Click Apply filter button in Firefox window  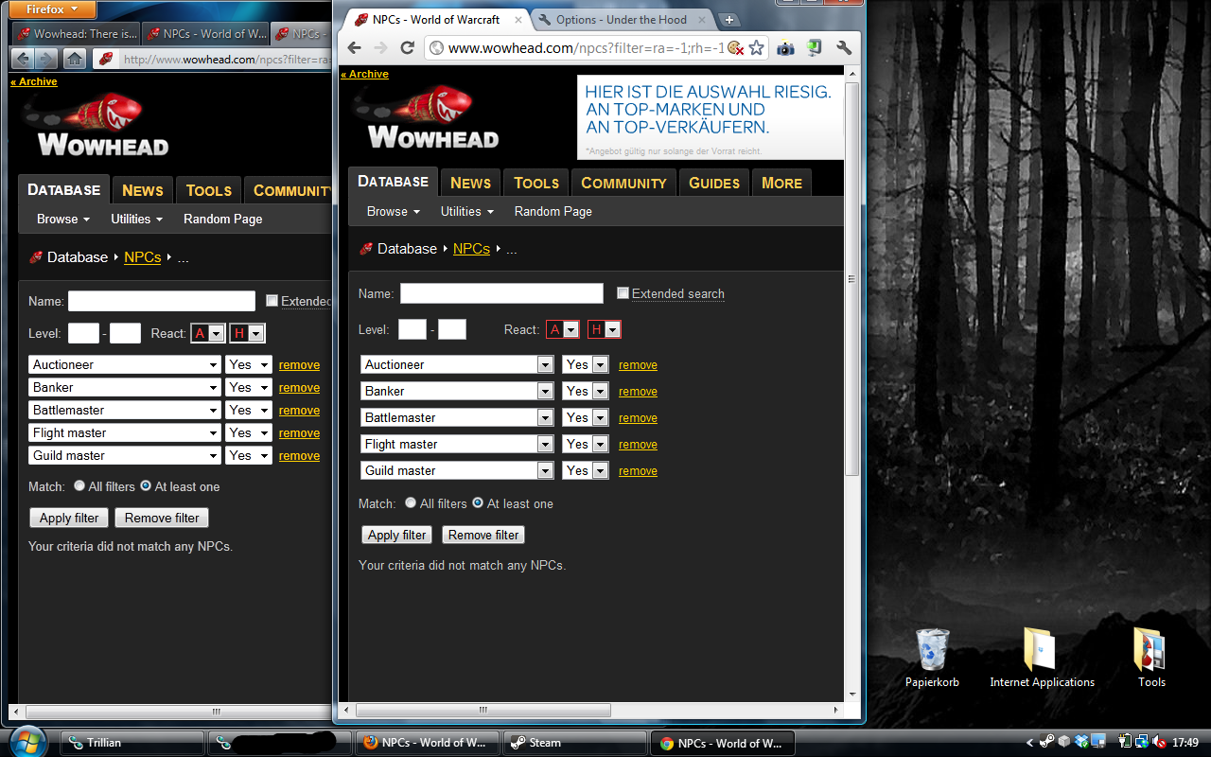69,518
